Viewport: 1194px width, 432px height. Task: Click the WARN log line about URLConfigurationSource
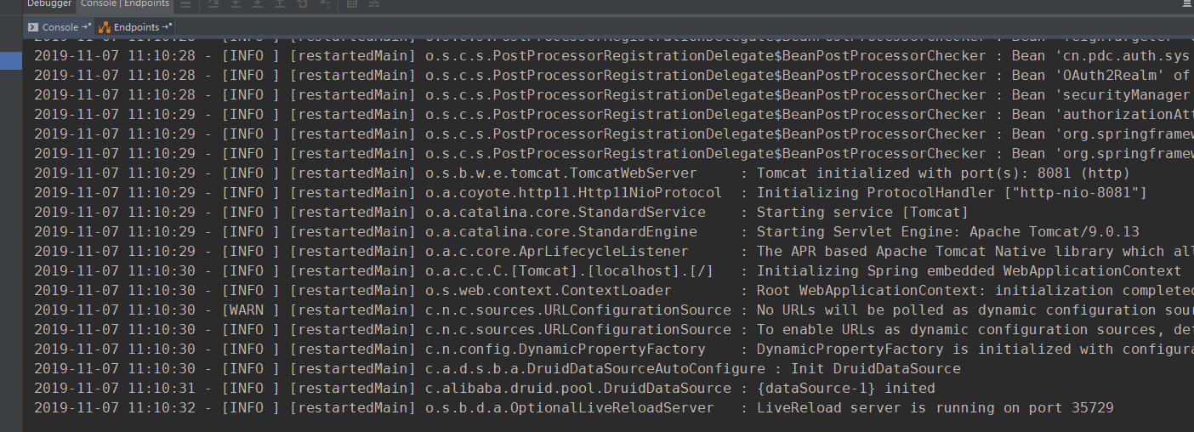click(595, 310)
